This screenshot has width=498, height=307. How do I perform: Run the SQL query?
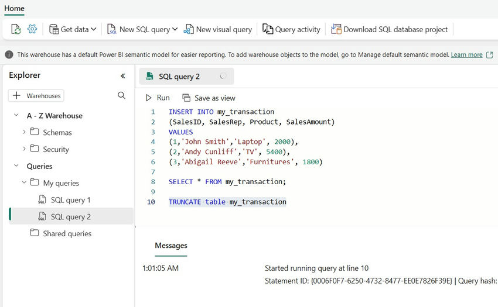point(157,98)
